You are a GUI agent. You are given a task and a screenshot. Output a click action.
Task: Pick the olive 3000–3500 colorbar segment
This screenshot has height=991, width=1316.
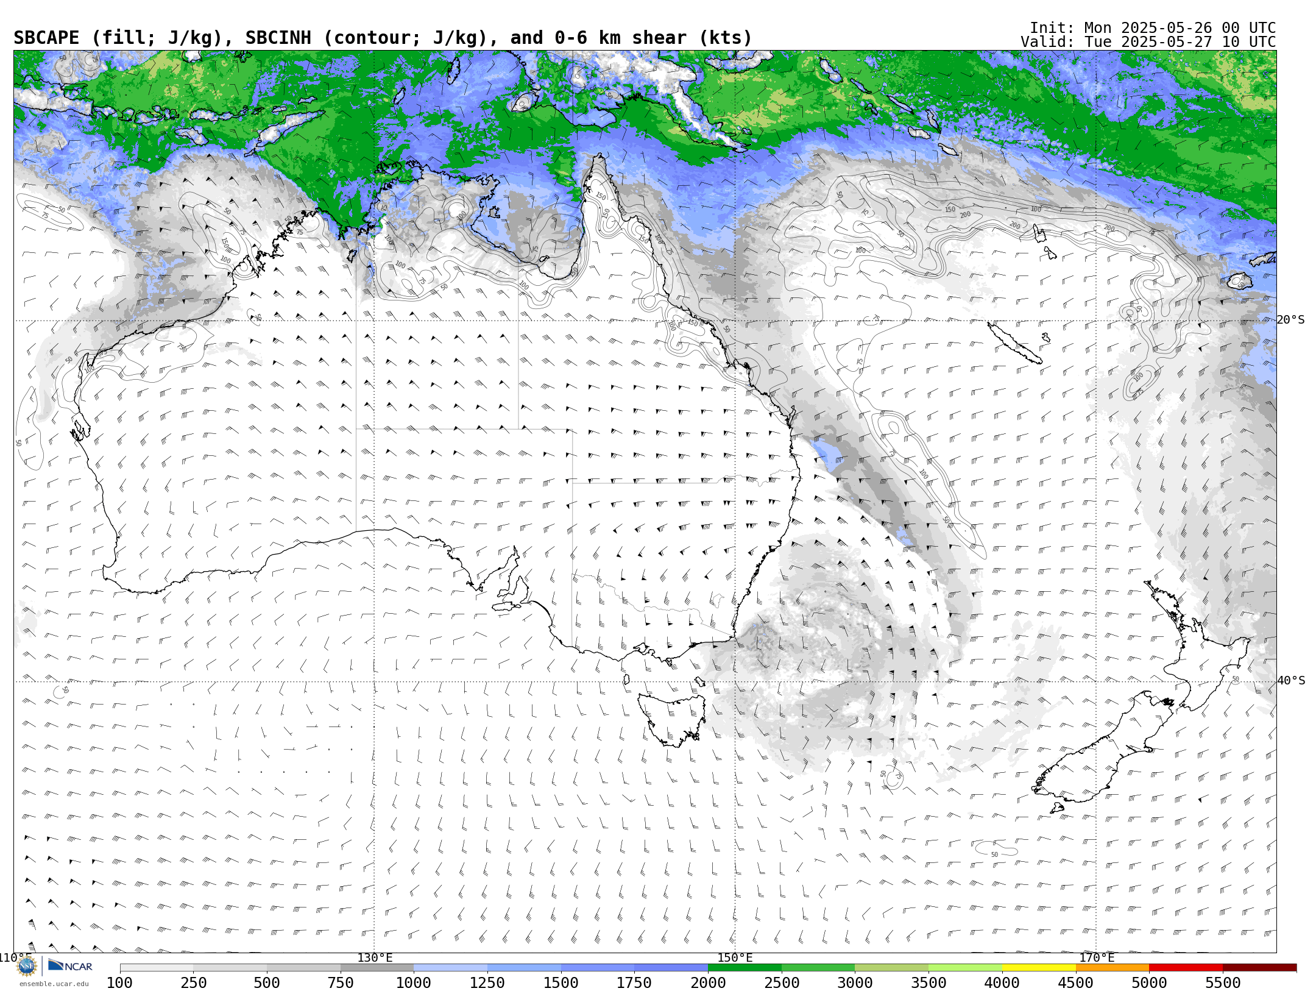tap(892, 968)
